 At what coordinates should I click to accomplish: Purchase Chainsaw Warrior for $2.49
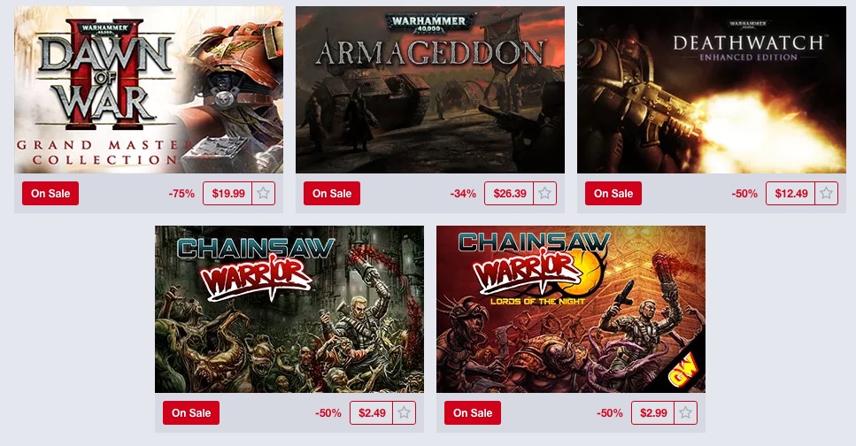pos(372,412)
